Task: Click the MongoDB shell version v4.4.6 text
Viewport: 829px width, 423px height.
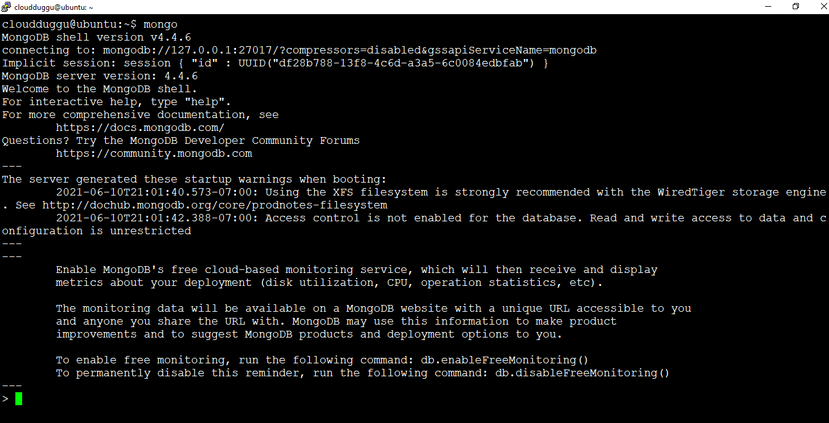Action: point(95,37)
